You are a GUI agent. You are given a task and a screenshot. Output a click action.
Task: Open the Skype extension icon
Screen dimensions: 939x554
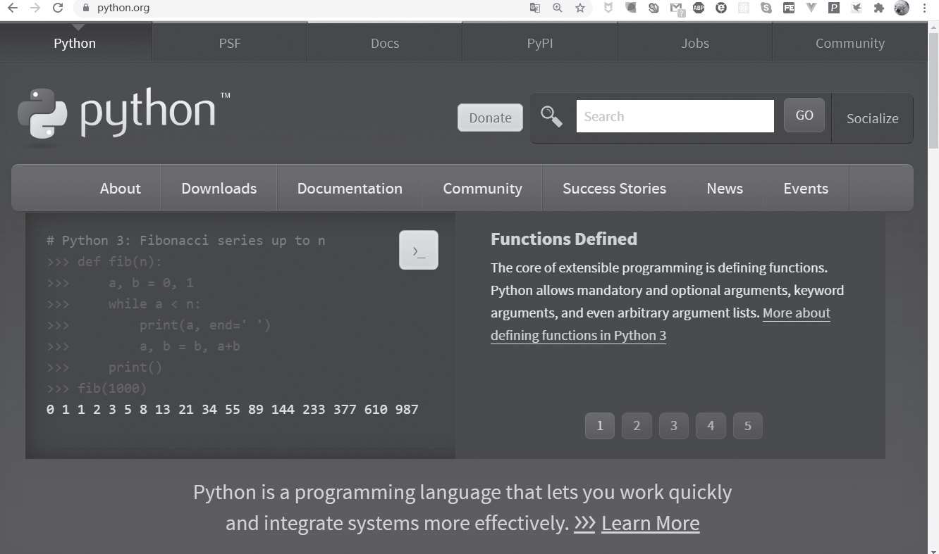(766, 8)
